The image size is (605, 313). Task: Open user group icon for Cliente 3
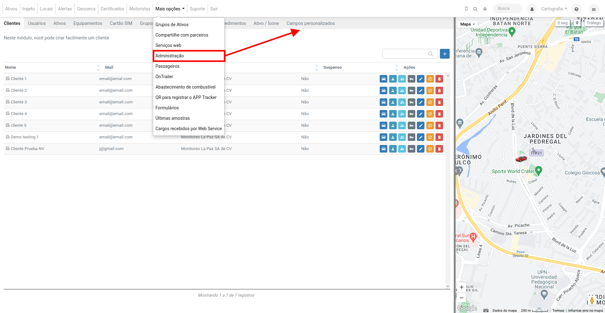402,102
